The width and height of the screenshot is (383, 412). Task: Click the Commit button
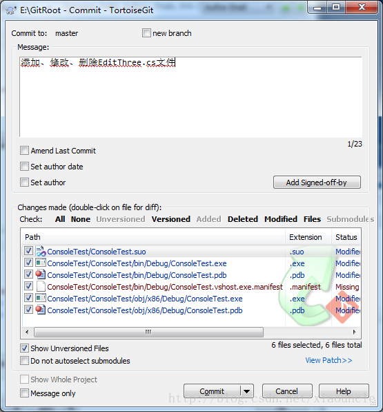[x=212, y=391]
